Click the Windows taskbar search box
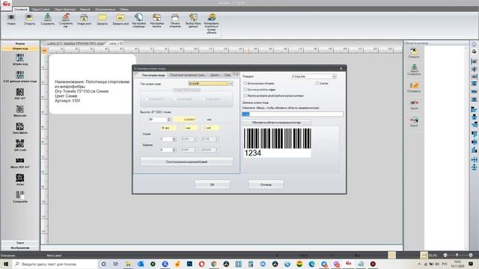 (x=55, y=264)
